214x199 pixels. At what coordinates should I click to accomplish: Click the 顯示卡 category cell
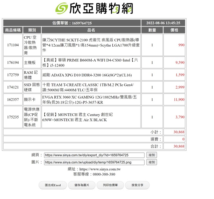[x=32, y=99]
